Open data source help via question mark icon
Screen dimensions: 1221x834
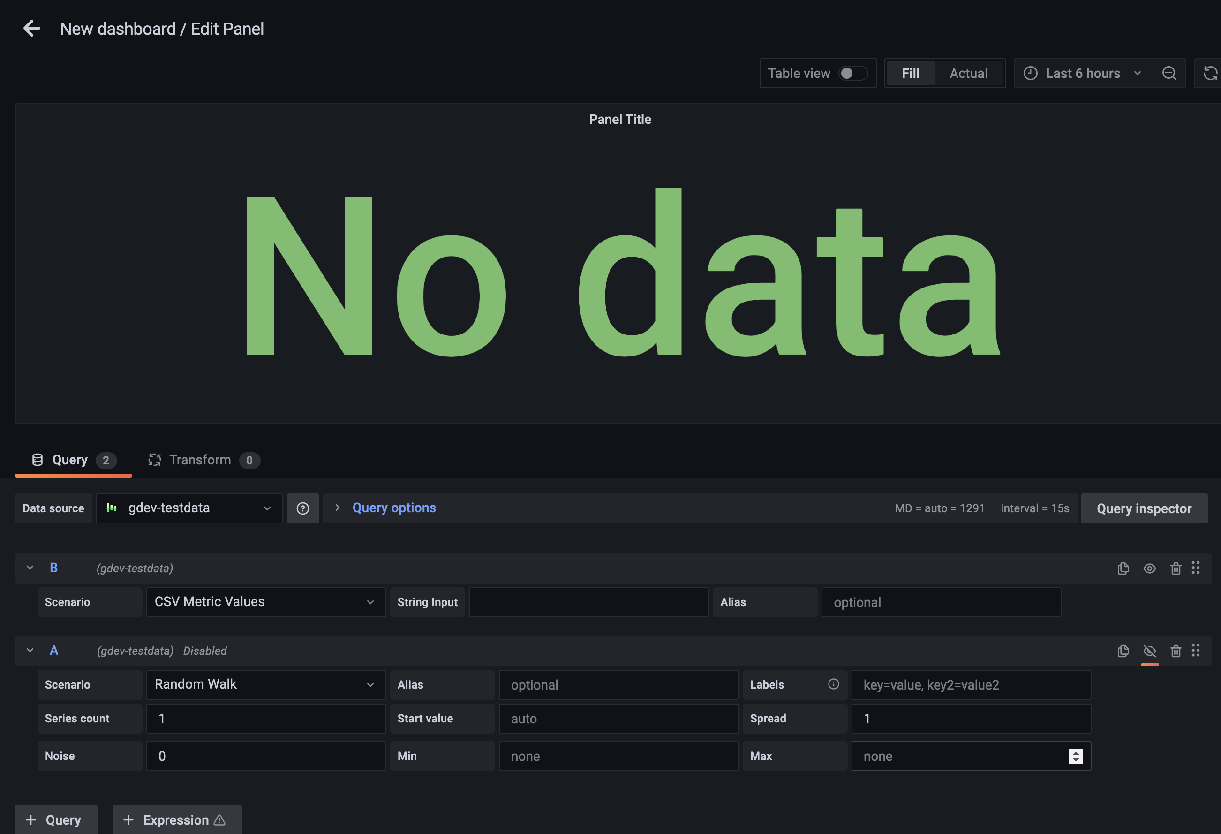(x=303, y=508)
